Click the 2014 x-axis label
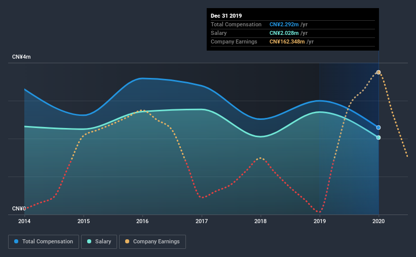This screenshot has height=257, width=416. click(x=24, y=221)
